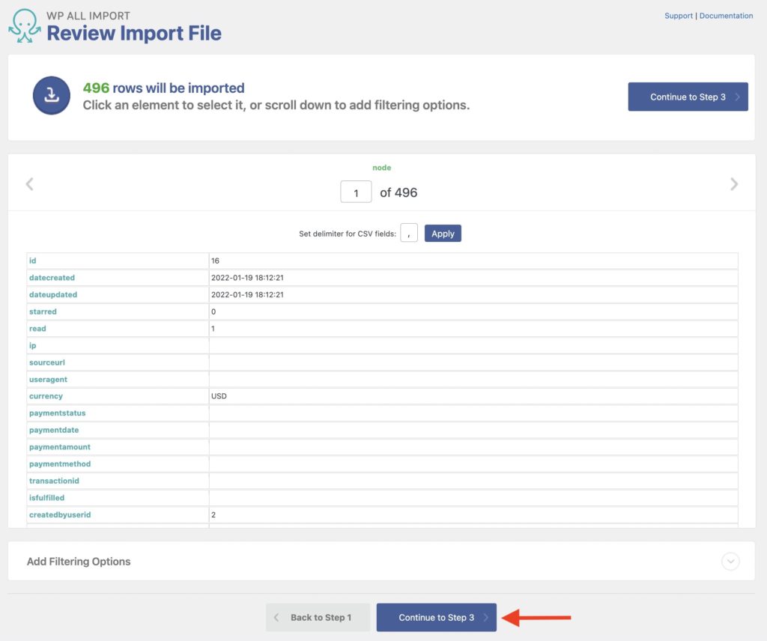Screen dimensions: 767x641
Task: Apply the CSV field delimiter
Action: (x=443, y=233)
